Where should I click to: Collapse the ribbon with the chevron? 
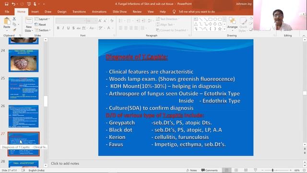(x=304, y=36)
